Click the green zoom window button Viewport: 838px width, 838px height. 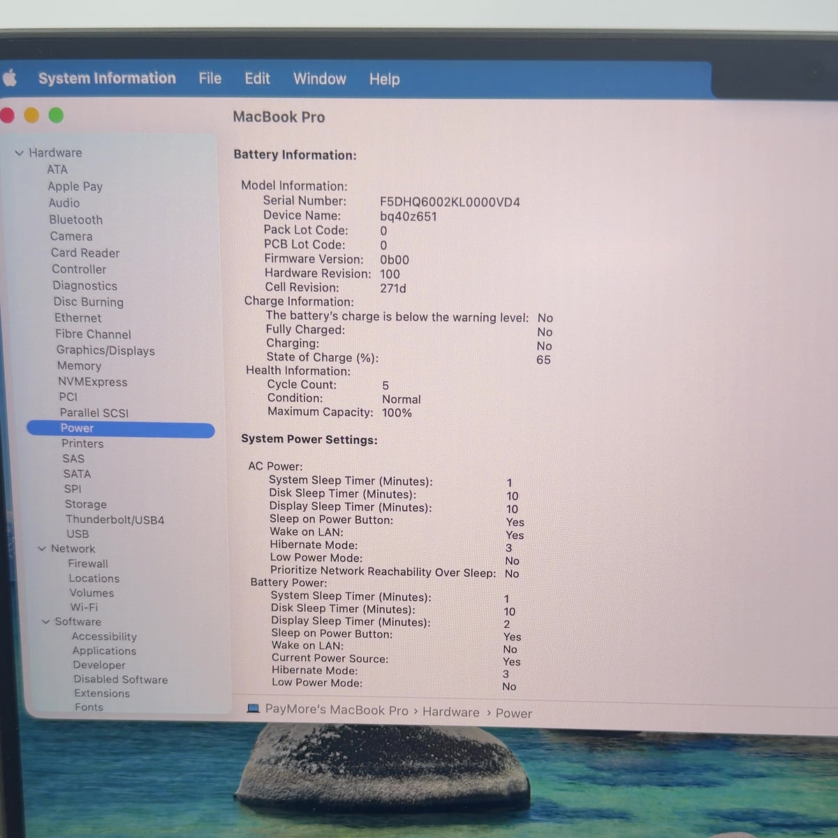click(x=56, y=115)
